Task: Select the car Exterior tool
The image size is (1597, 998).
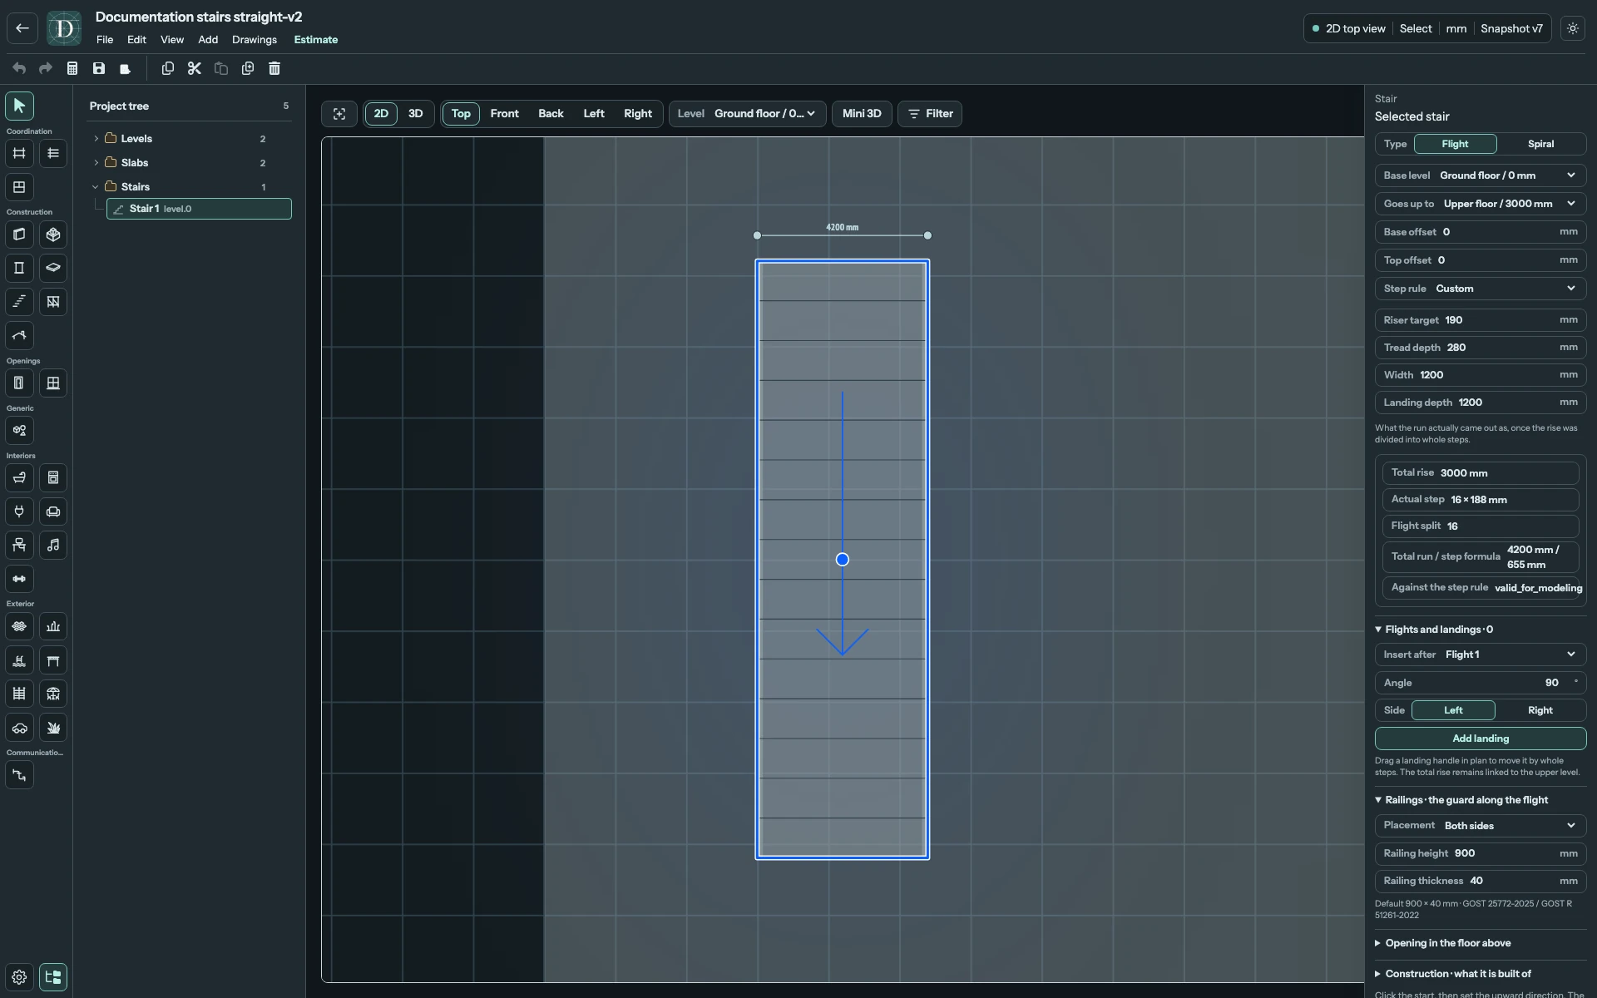Action: click(19, 728)
